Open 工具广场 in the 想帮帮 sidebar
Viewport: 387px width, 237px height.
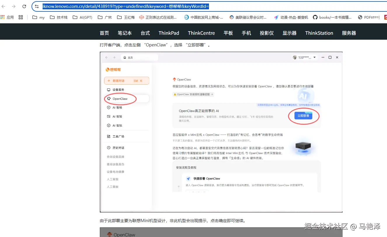click(116, 136)
